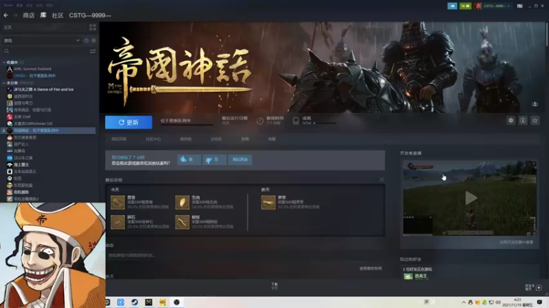Click the 树枝 achievement icon
Viewport: 549px width, 308px height.
[x=182, y=222]
